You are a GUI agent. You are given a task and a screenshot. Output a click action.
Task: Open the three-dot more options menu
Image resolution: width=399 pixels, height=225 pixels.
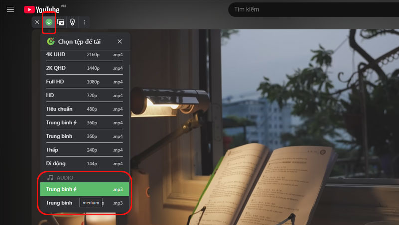(84, 22)
